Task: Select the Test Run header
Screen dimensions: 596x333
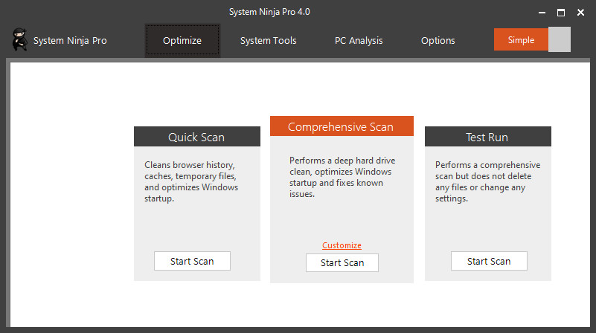Action: click(x=487, y=137)
